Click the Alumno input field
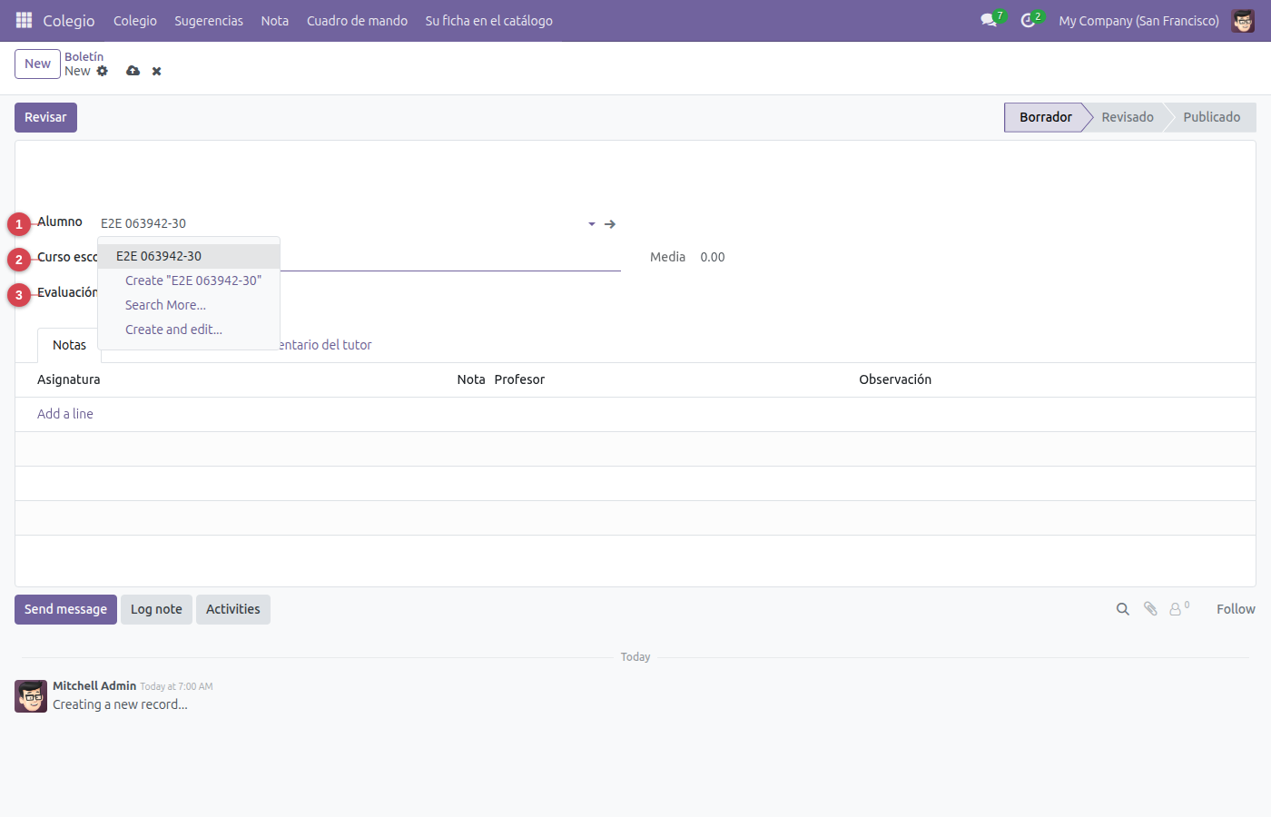The image size is (1271, 817). 340,223
